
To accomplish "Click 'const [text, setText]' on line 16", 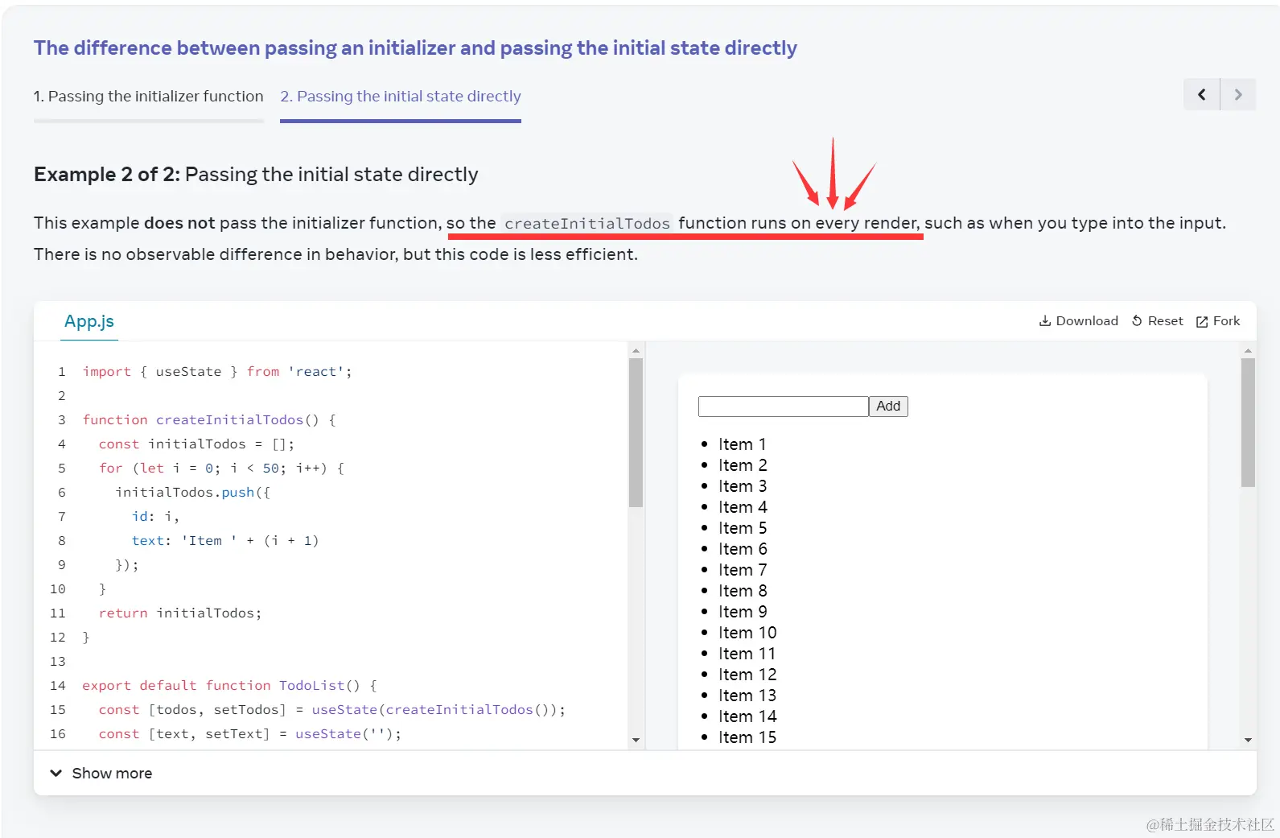I will tap(184, 734).
